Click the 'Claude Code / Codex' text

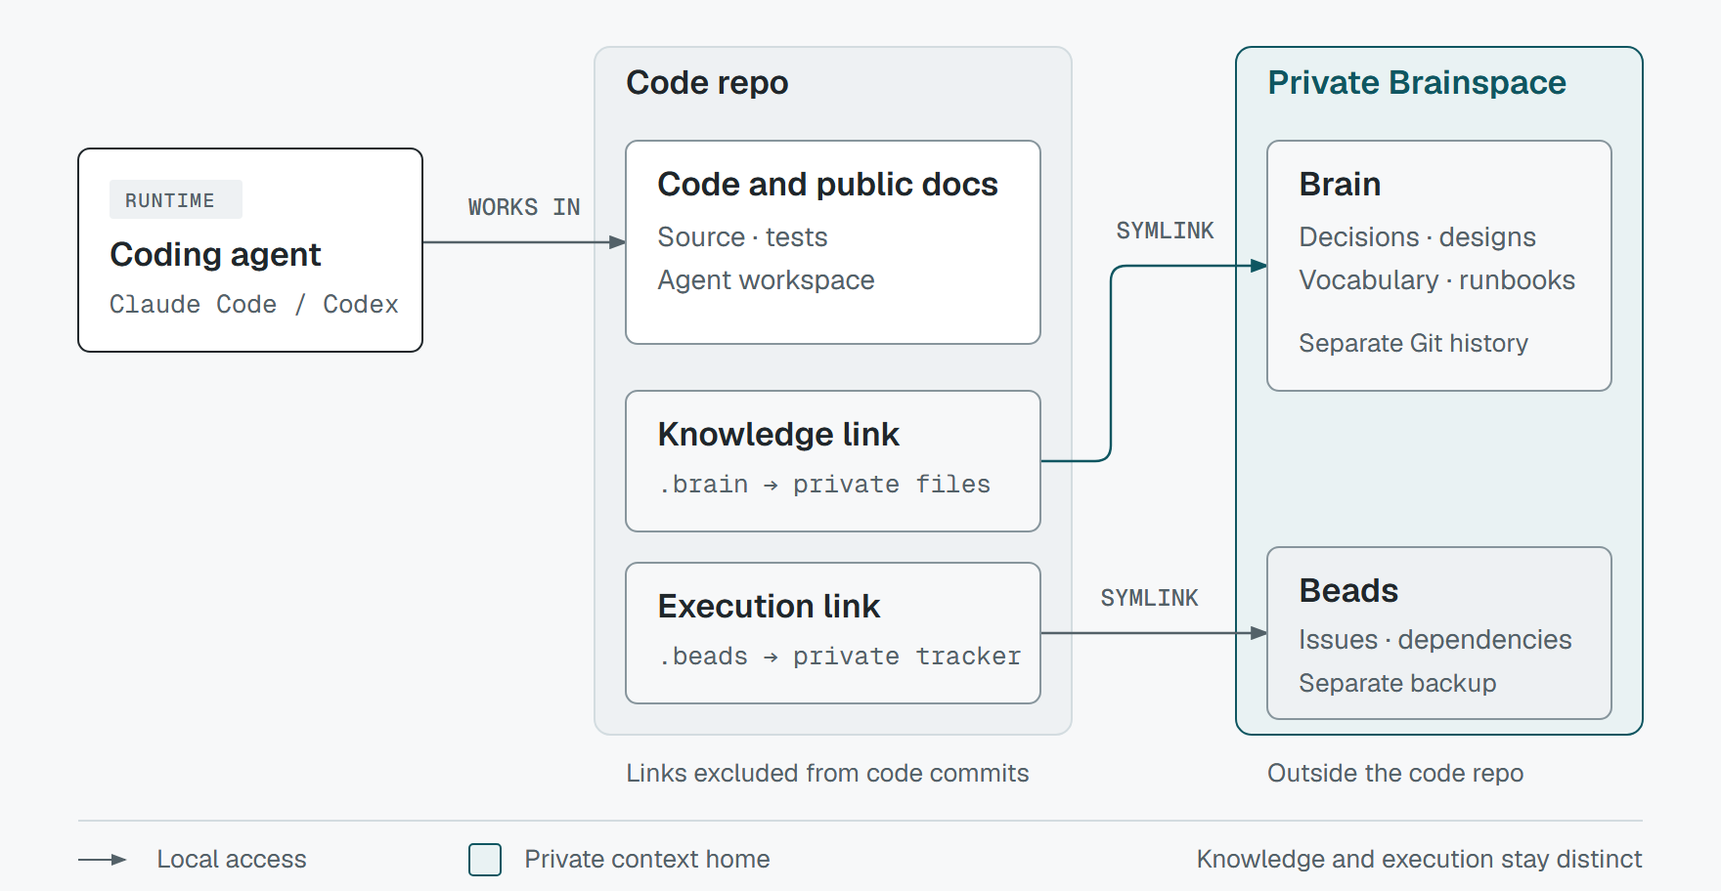coord(253,305)
